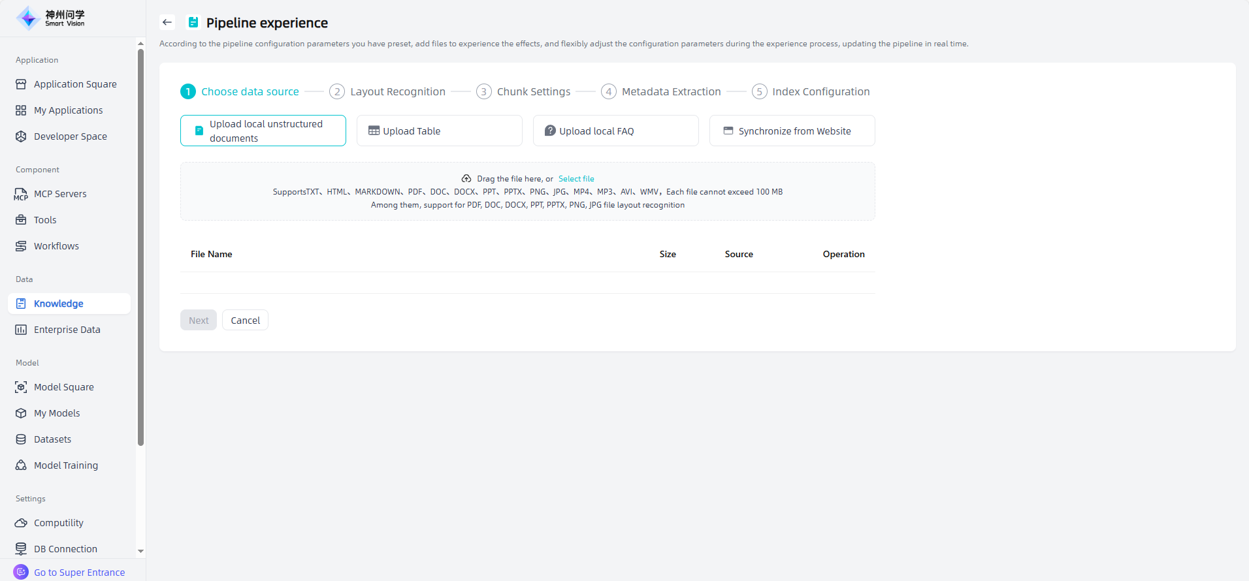Click the Datasets database icon

pyautogui.click(x=21, y=439)
